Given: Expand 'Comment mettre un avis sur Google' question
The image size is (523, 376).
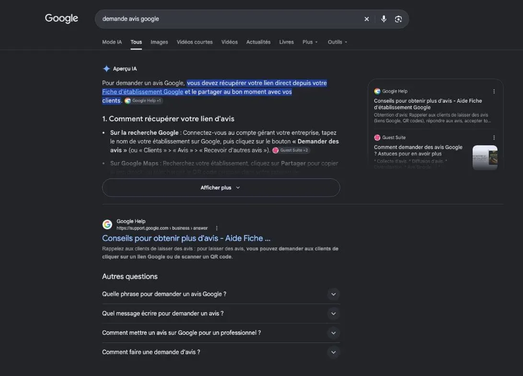Looking at the screenshot, I should [x=221, y=333].
